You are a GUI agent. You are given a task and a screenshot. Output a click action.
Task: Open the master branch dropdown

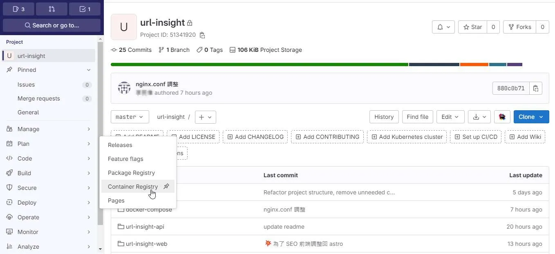click(130, 117)
